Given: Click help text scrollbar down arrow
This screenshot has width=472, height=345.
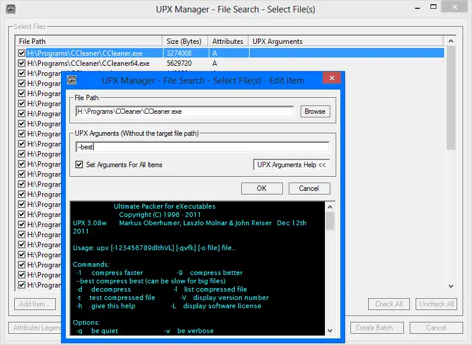Looking at the screenshot, I should click(330, 331).
